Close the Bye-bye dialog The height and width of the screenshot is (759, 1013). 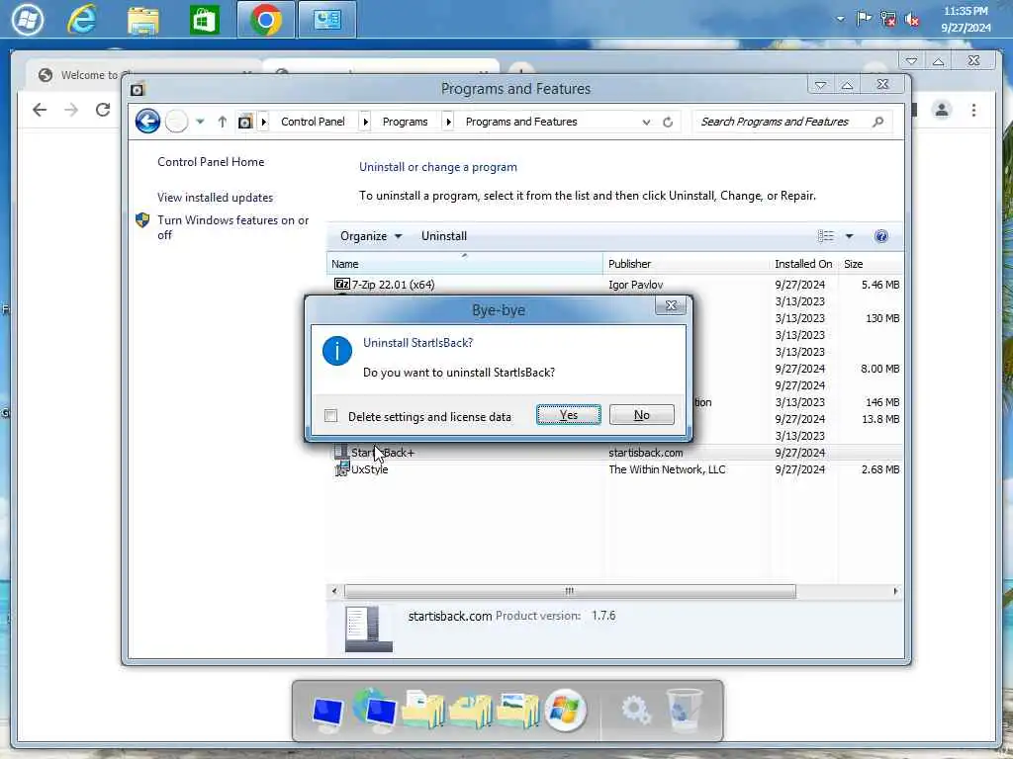[671, 305]
